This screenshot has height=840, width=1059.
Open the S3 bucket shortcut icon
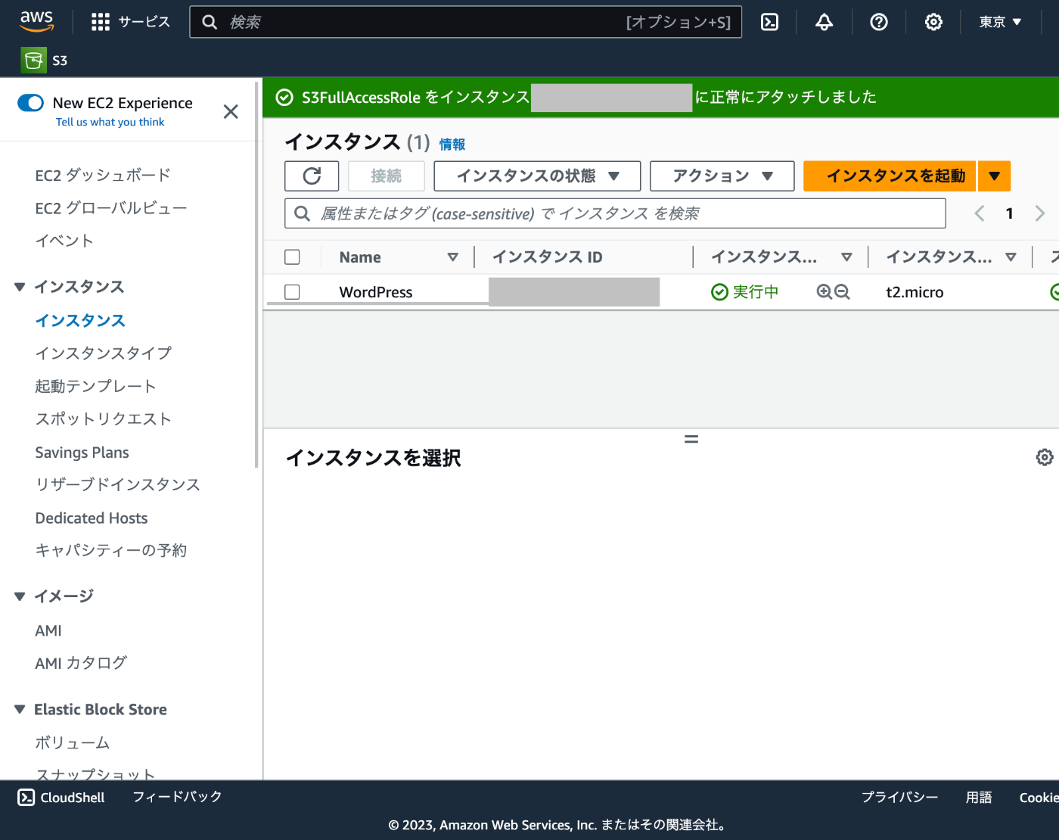point(34,60)
